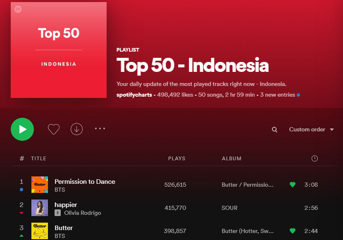Open the Butter / Permissio... album link
This screenshot has height=240, width=343.
[248, 185]
